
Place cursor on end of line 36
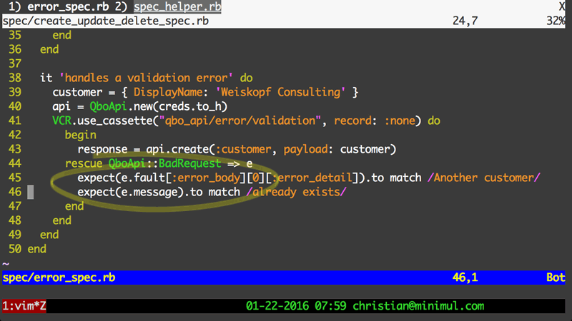tap(49, 49)
